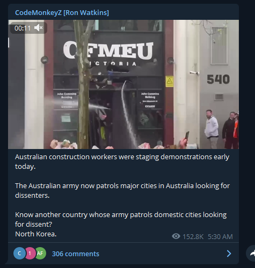Open CodeMonkeyZ [Ron Watkins] channel name

coord(62,13)
